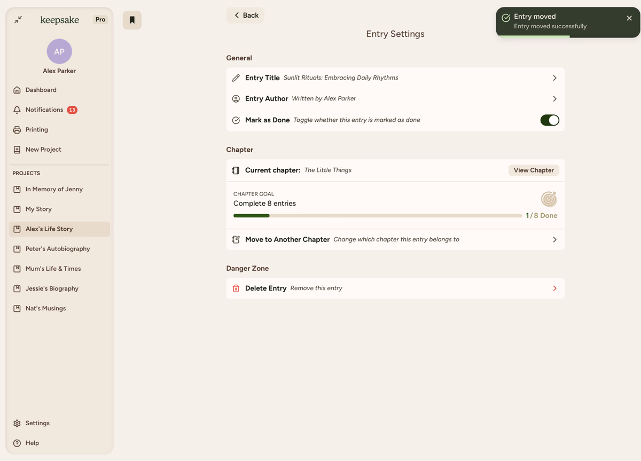Click the red trash Delete Entry icon
The width and height of the screenshot is (641, 461).
tap(236, 288)
